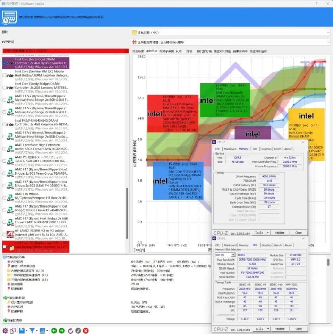
Task: Click the AMD logo beside the F10 Athlon entry
Action: [x=10, y=198]
